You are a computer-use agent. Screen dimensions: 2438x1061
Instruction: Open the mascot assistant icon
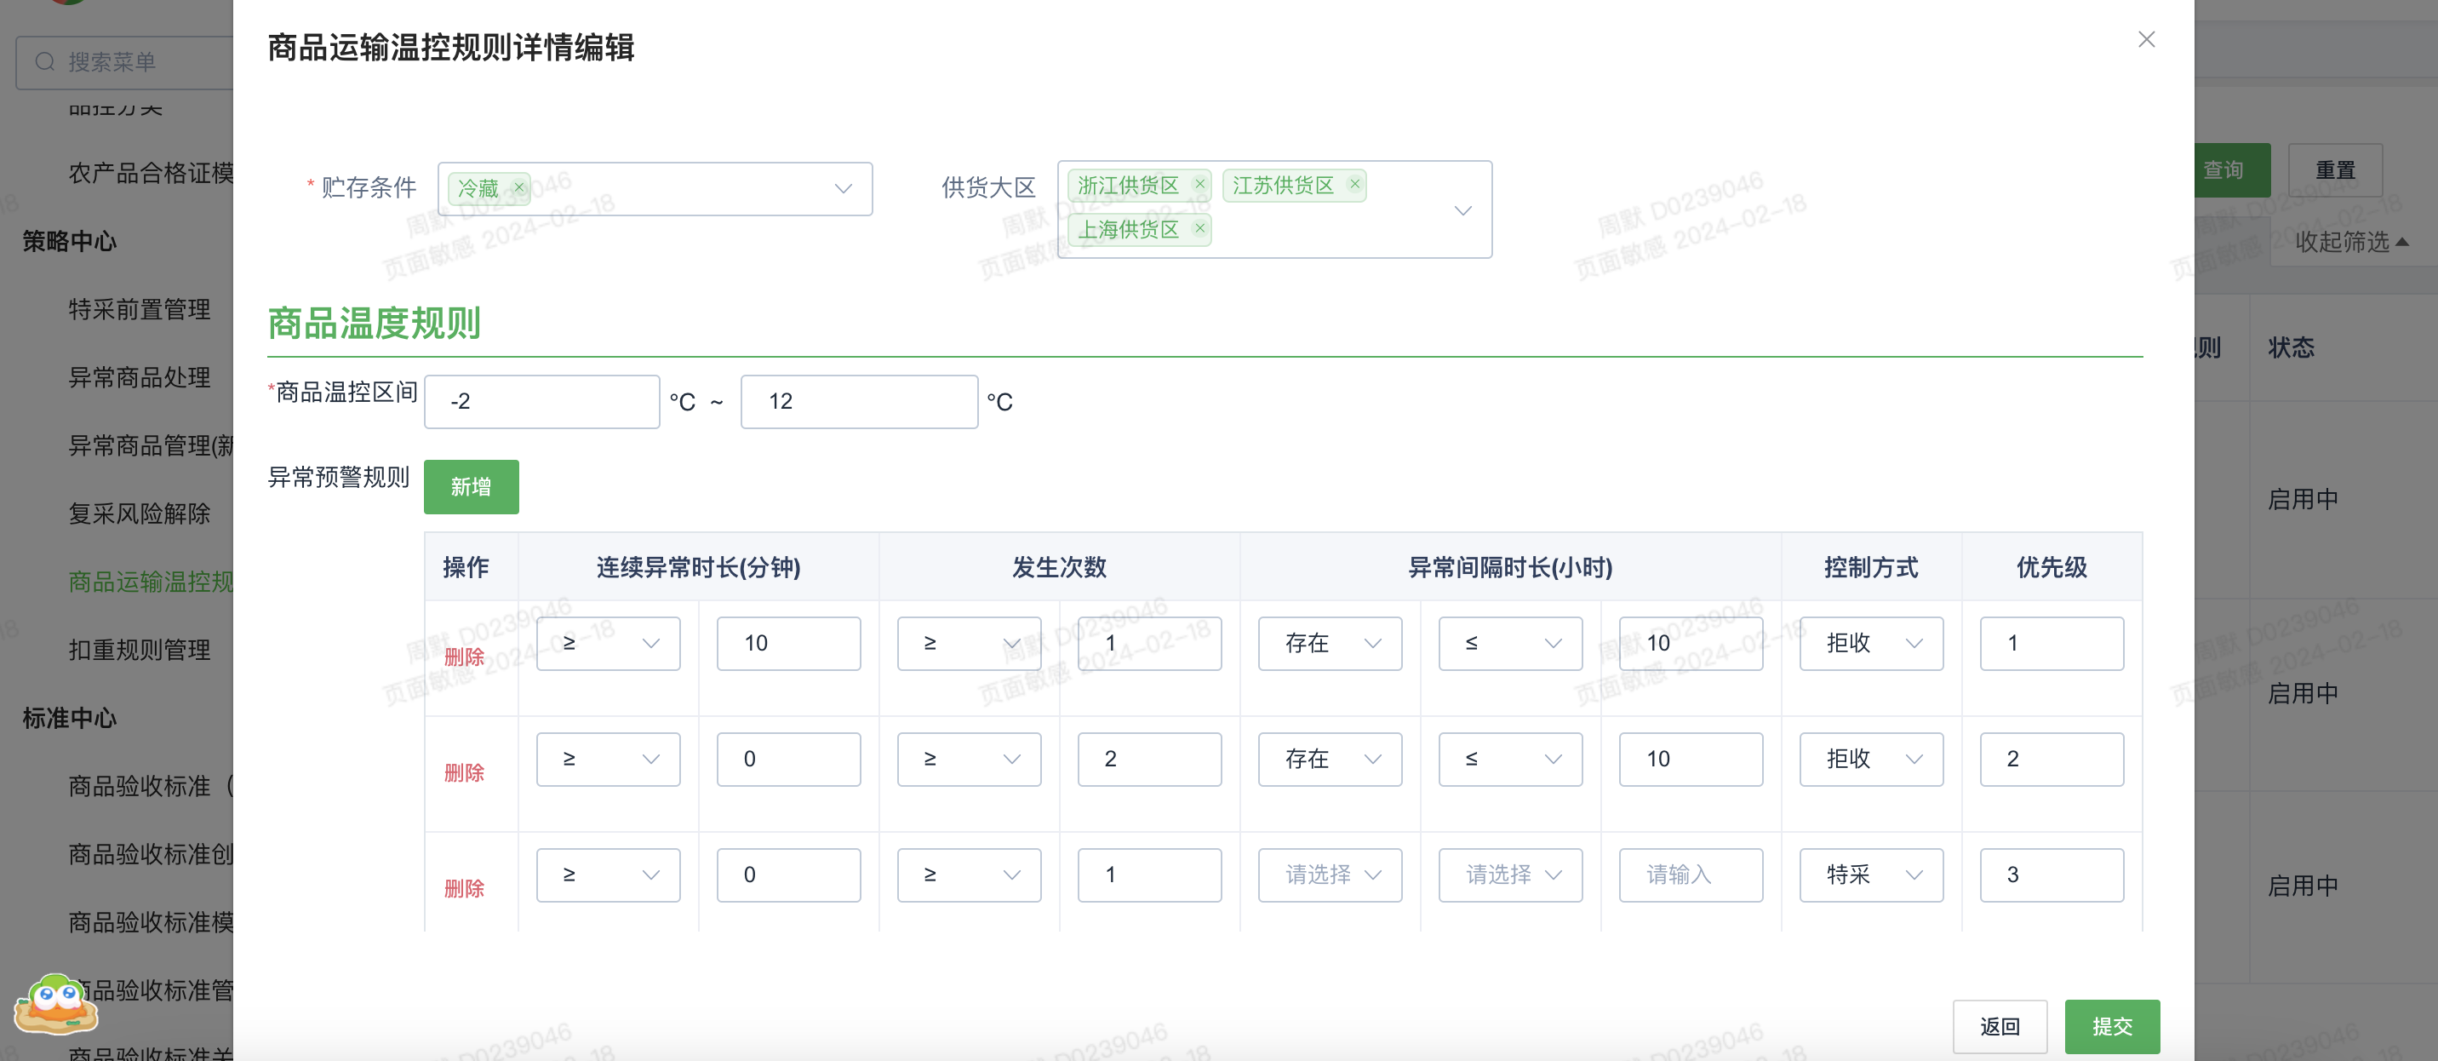[x=56, y=1003]
